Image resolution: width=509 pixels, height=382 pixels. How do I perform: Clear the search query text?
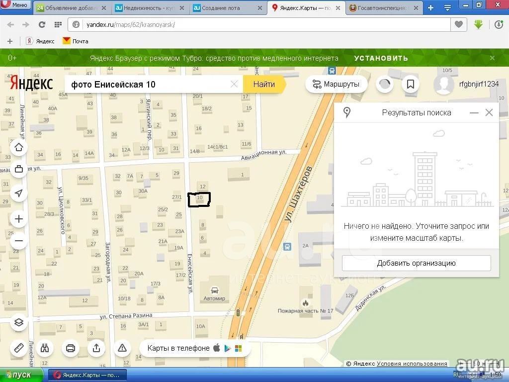coord(234,85)
